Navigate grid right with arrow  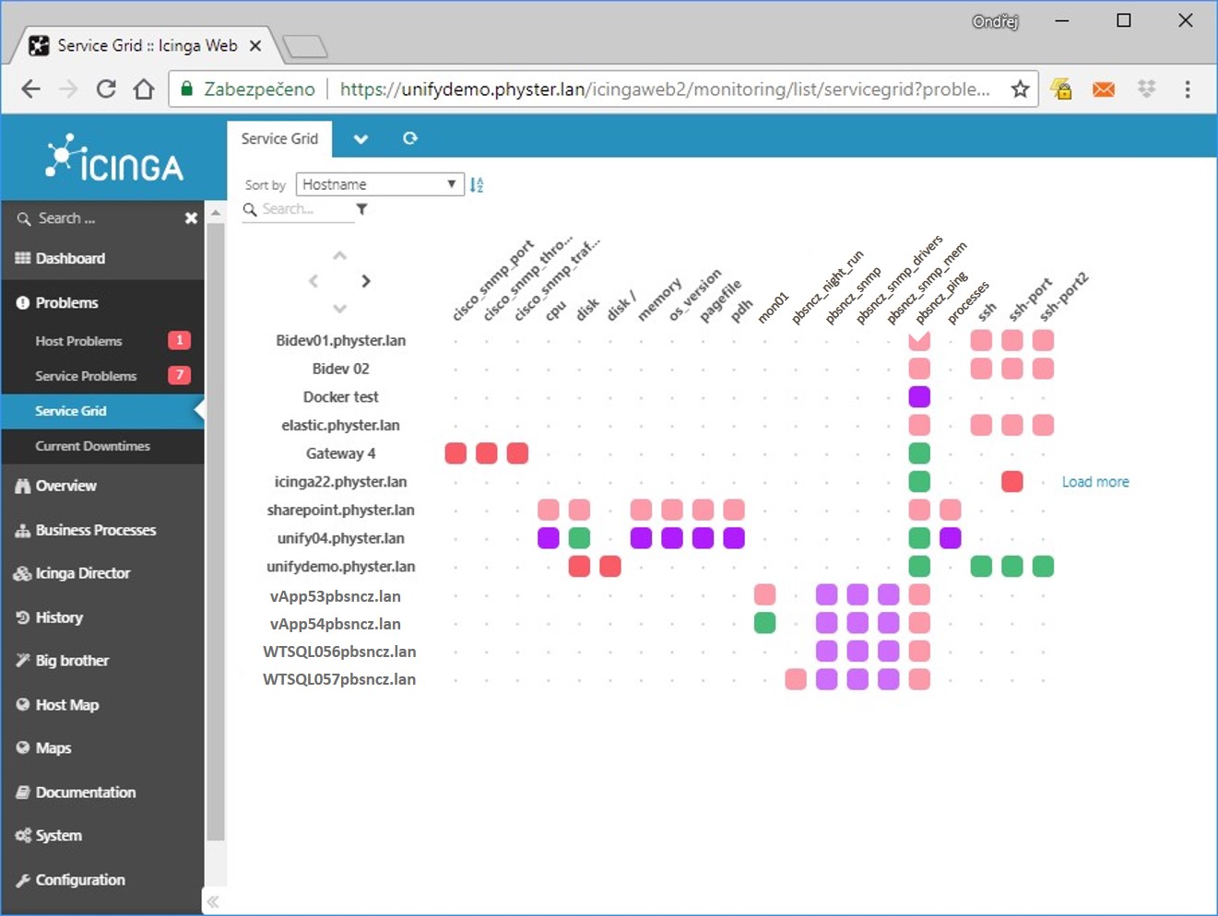tap(366, 281)
